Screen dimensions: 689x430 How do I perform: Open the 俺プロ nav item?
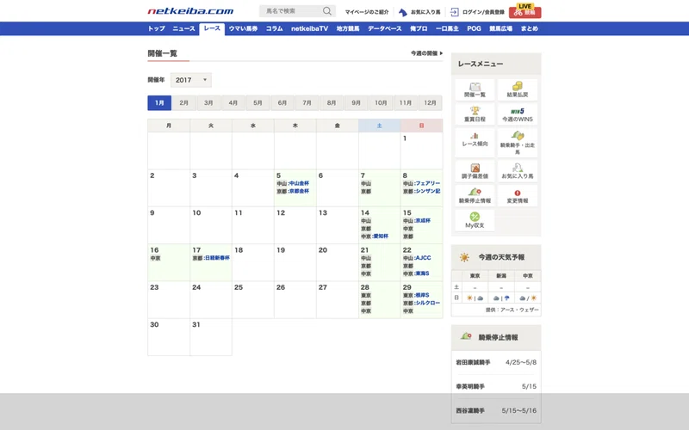point(419,28)
